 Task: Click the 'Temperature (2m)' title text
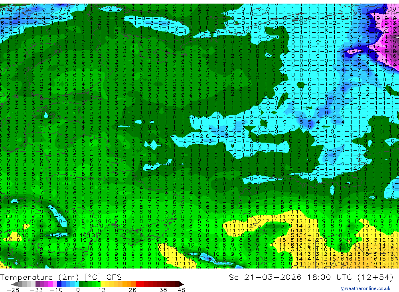click(x=40, y=277)
